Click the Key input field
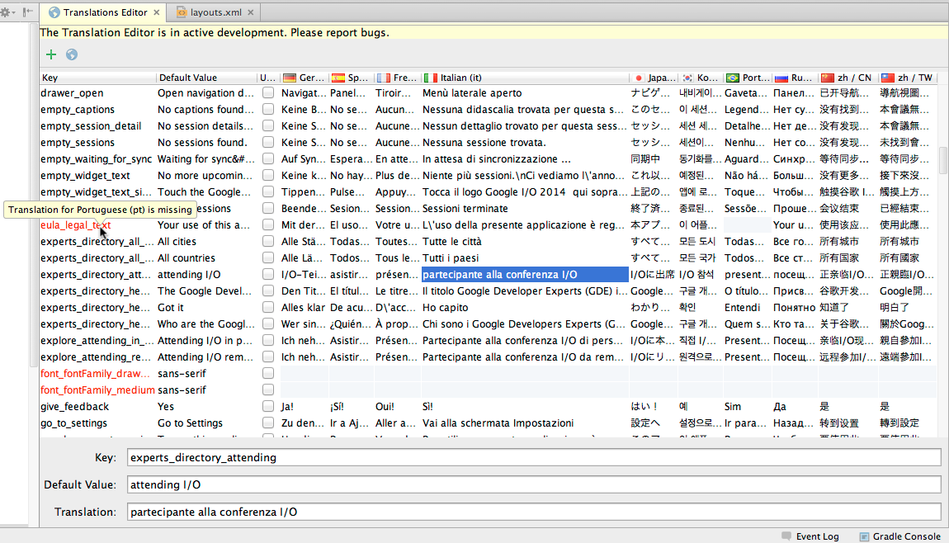949x543 pixels. [534, 458]
